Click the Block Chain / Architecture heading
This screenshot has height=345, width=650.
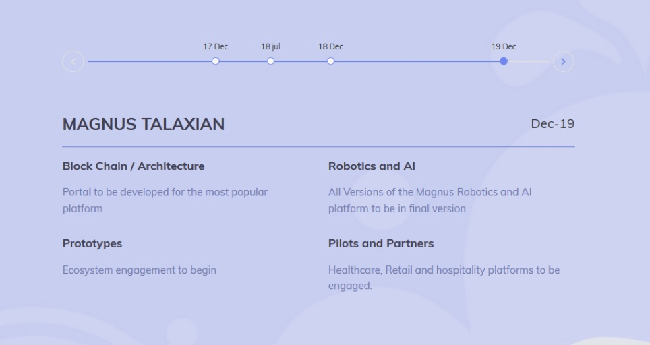(x=134, y=166)
